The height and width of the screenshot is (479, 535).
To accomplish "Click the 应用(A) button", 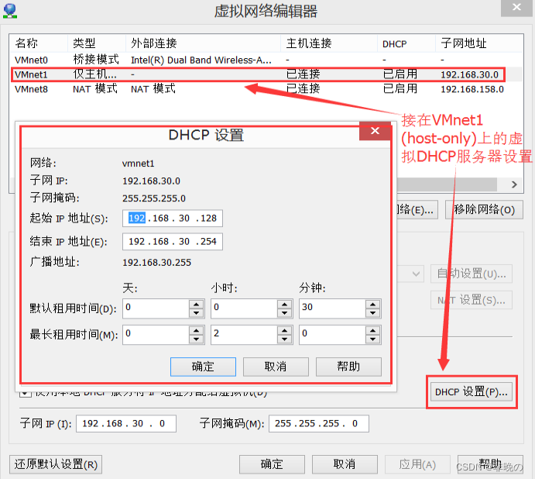I will click(417, 464).
